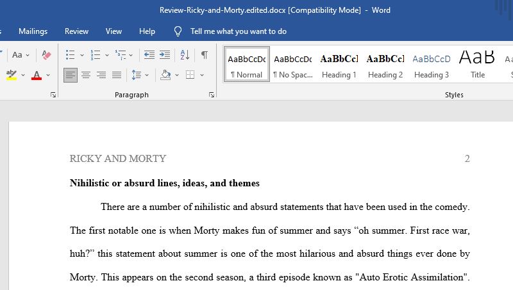This screenshot has width=513, height=290.
Task: Align text right
Action: pos(101,75)
